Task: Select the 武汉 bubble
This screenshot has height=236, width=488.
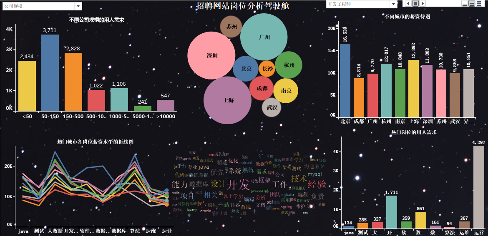Action: (x=272, y=107)
